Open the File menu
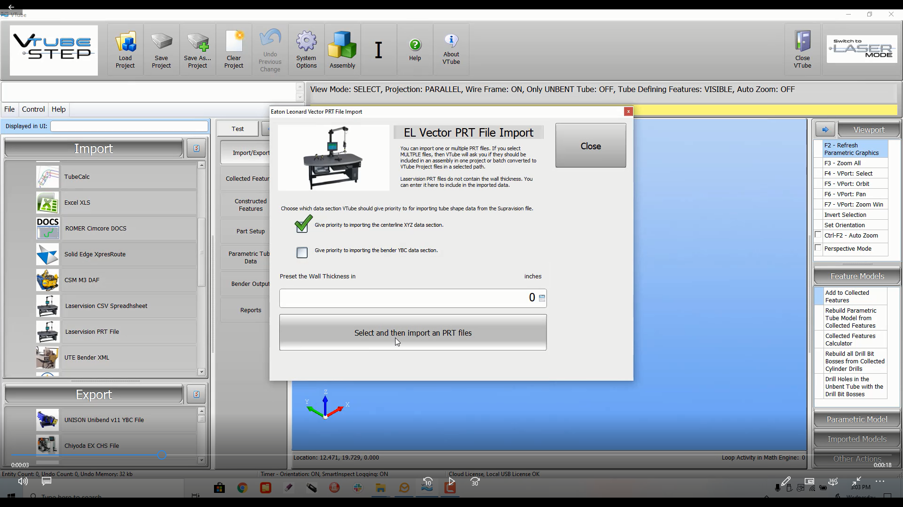Image resolution: width=903 pixels, height=507 pixels. [x=9, y=109]
